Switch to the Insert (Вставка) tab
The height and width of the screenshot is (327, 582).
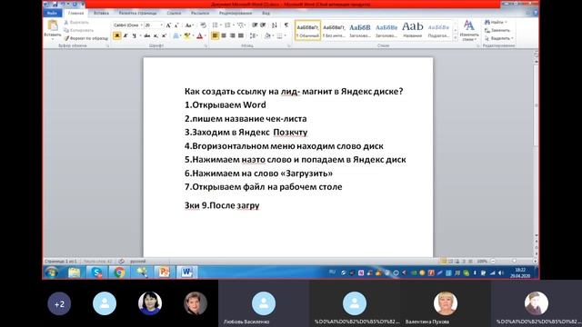click(x=101, y=13)
